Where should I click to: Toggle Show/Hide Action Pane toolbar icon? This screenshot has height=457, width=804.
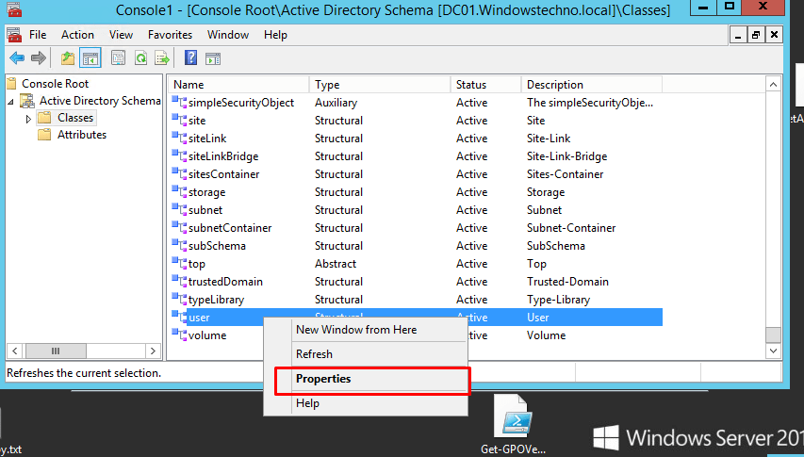click(x=213, y=58)
